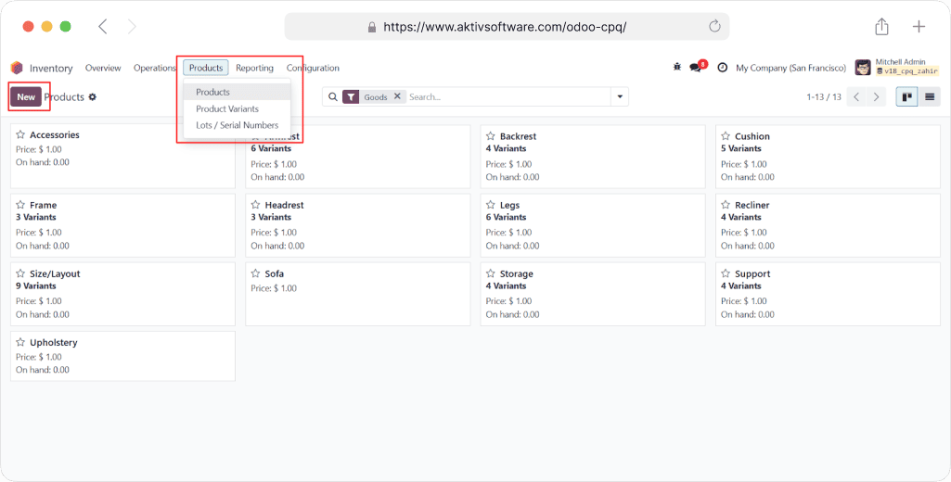Click the Products settings gear icon
The image size is (951, 482).
(93, 97)
